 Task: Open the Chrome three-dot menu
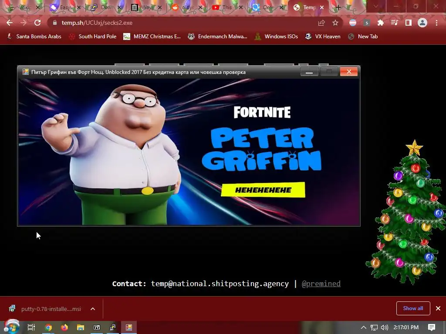[x=436, y=23]
